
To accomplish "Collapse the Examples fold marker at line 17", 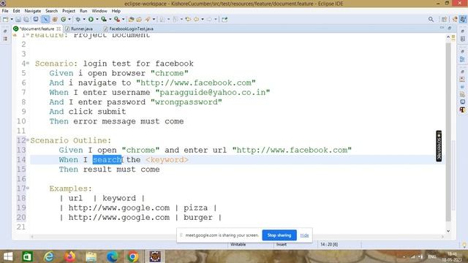I will 28,188.
